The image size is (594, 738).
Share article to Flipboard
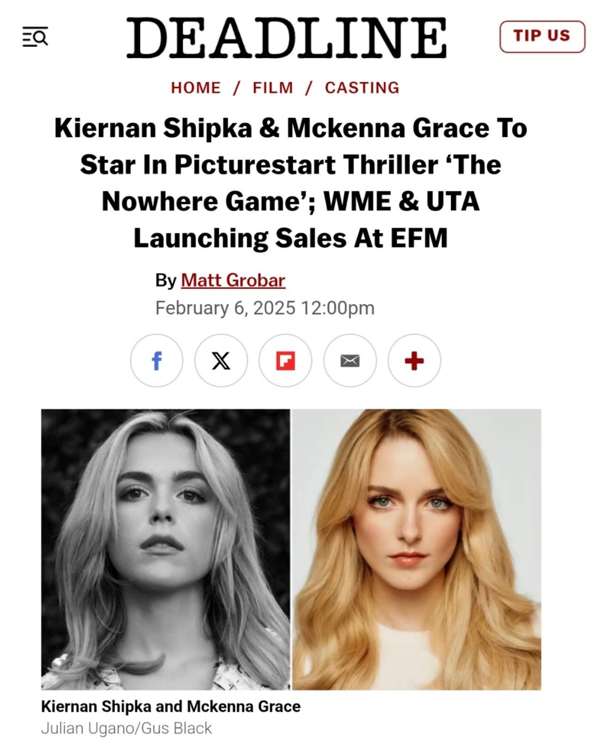click(285, 360)
